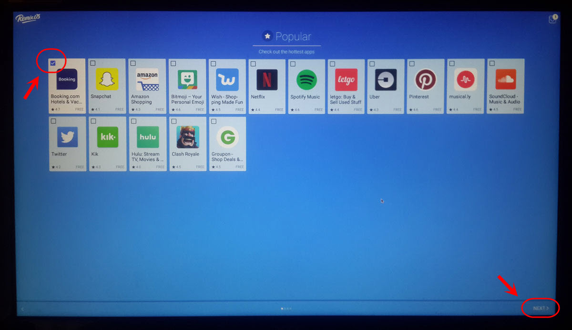Click the "letgo: Buy & Sell Used Stuff" label

[x=346, y=99]
